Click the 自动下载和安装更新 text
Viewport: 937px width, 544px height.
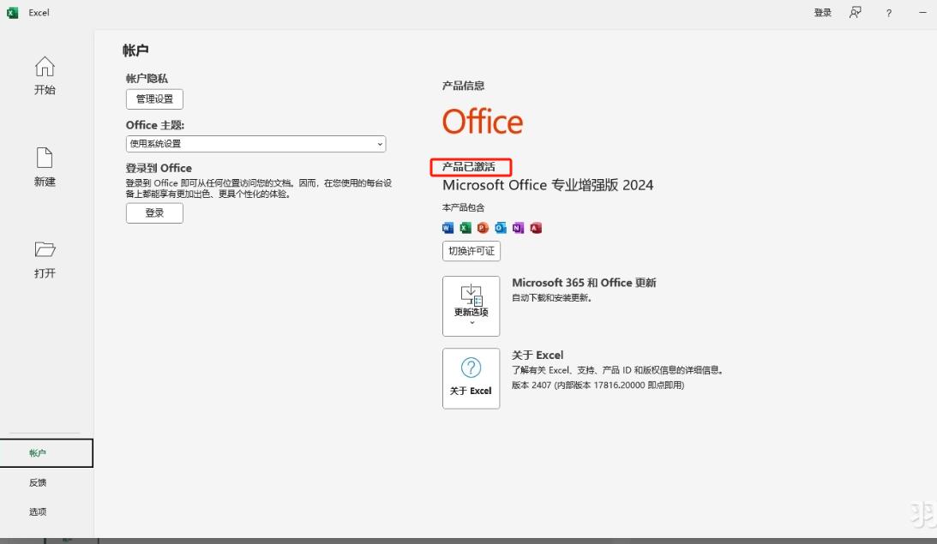point(552,298)
